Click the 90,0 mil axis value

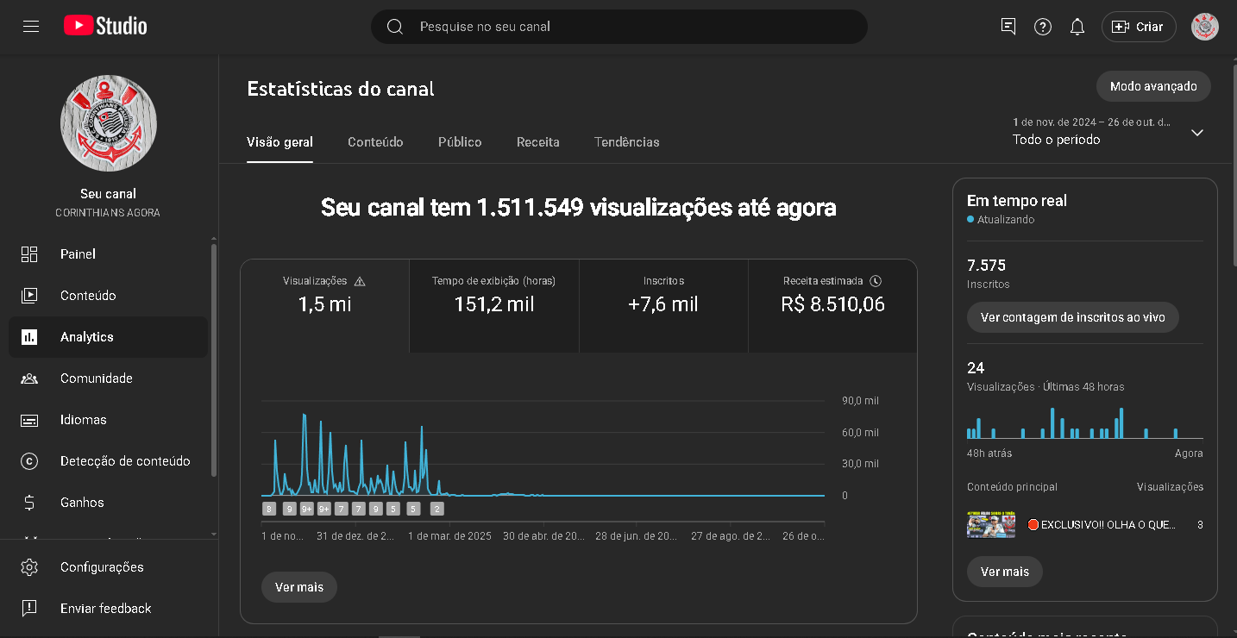coord(860,401)
